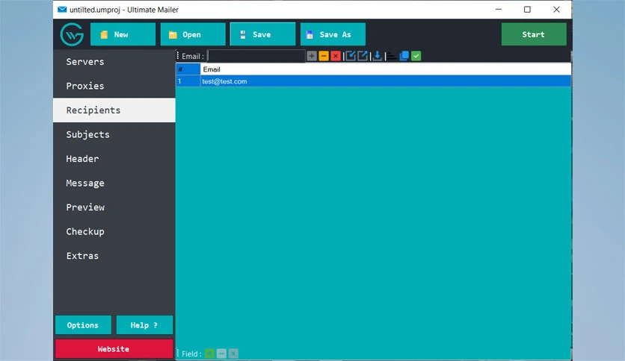
Task: Show the Preview section
Action: click(x=114, y=207)
